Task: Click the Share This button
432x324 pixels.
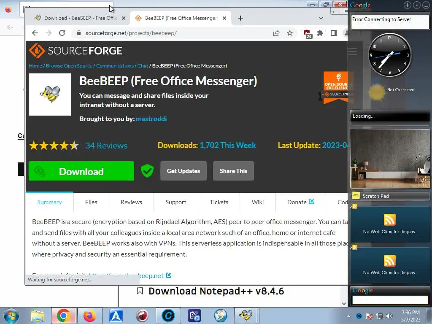Action: tap(233, 171)
